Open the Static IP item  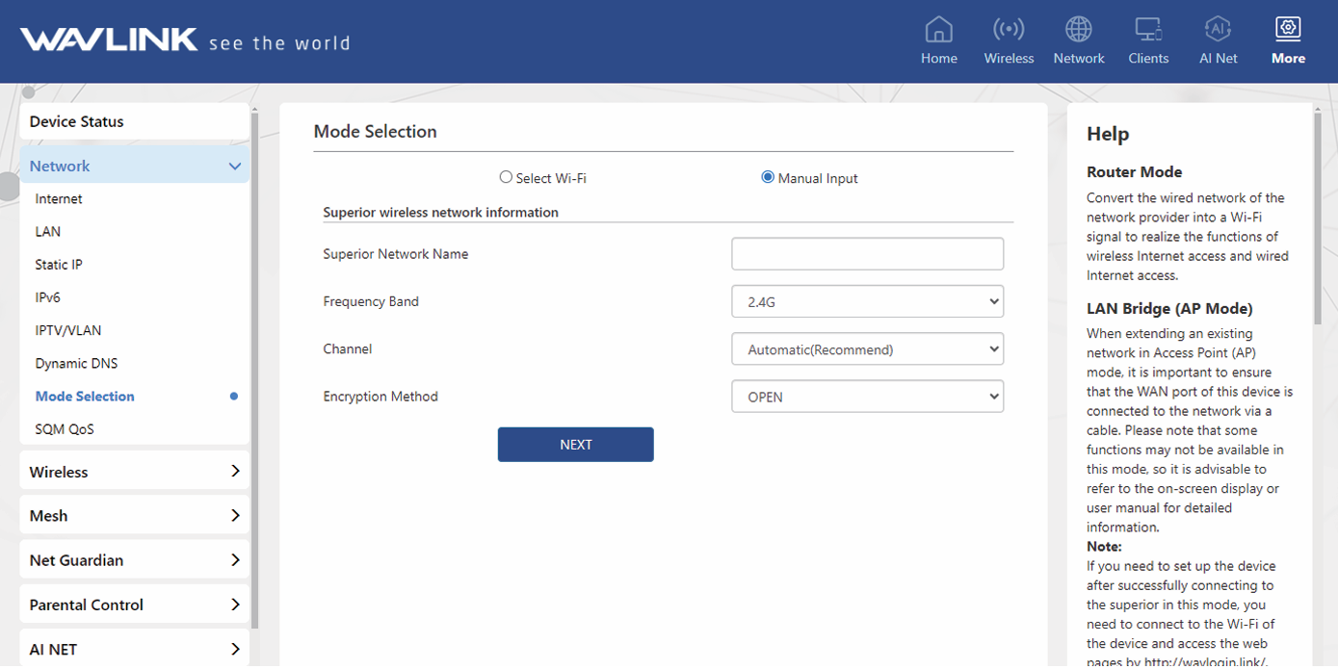[x=59, y=264]
